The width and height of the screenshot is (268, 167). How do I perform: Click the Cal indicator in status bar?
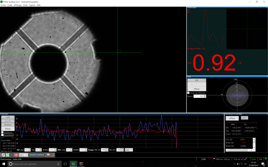(x=260, y=159)
